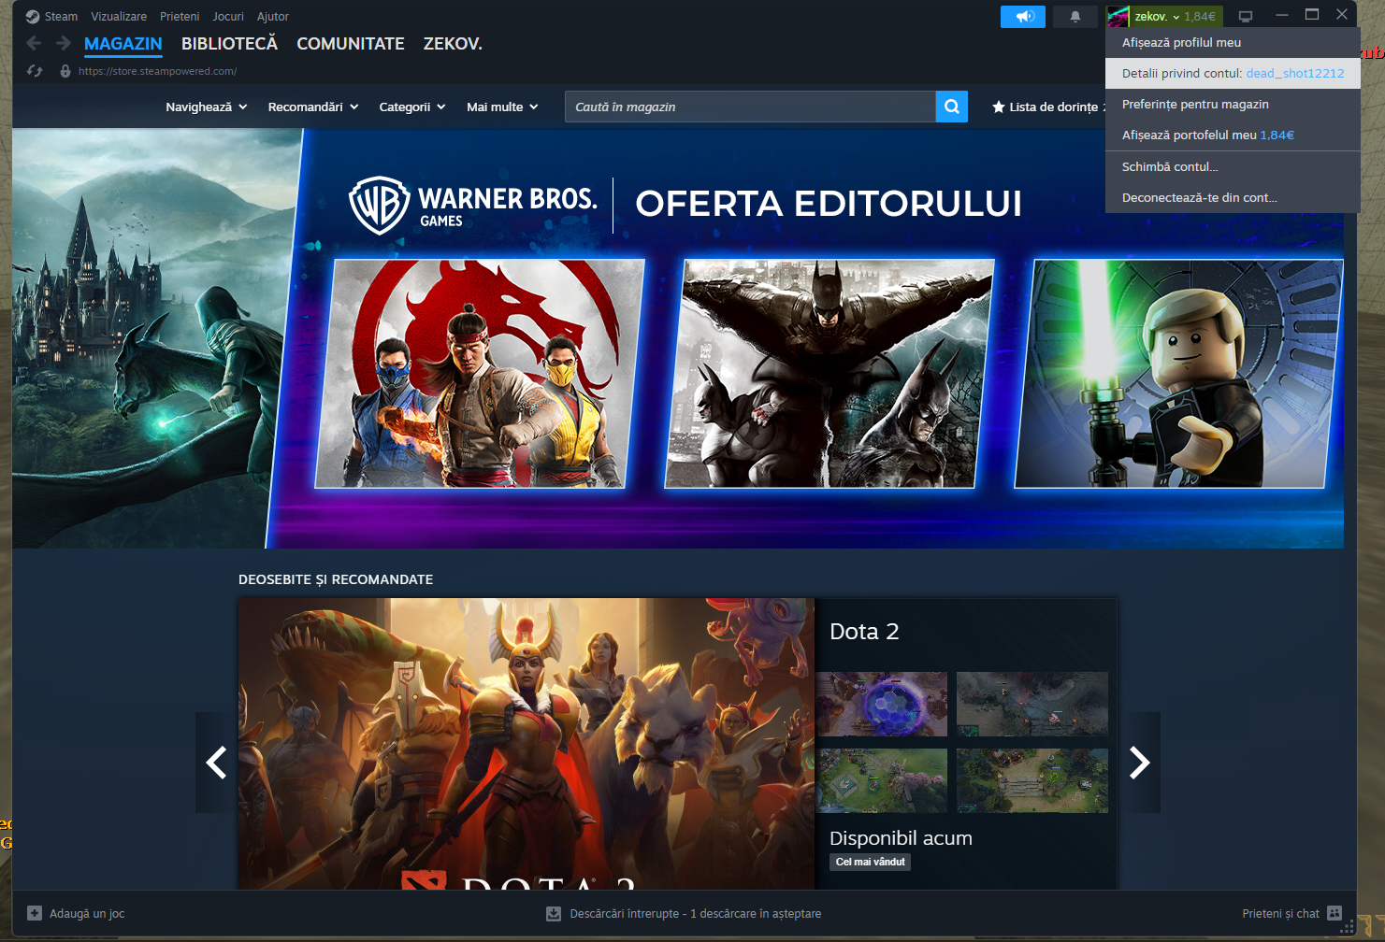Click the Caută în magazin search field
Image resolution: width=1385 pixels, height=942 pixels.
coord(750,107)
